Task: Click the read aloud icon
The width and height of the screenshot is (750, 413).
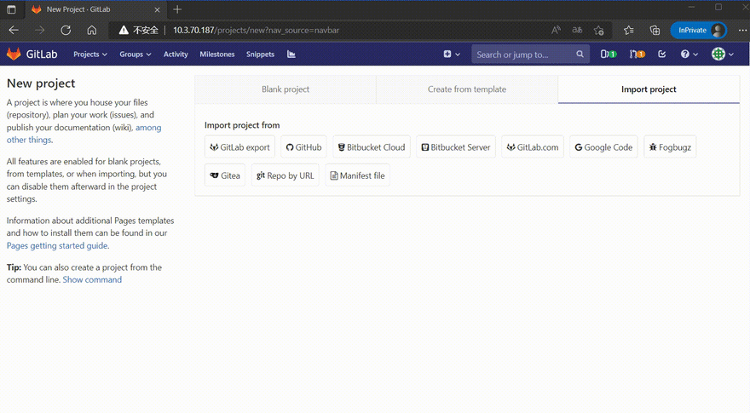Action: 556,30
